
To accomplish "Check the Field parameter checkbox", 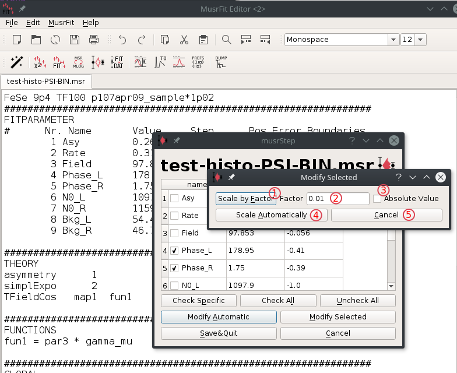I will (x=174, y=233).
